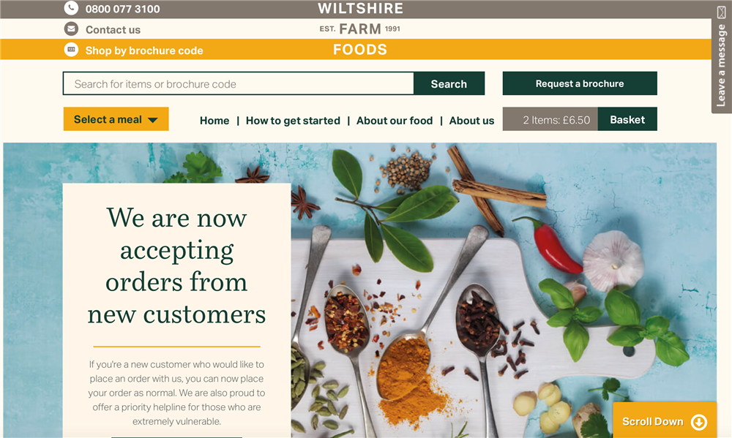Open the Basket
732x438 pixels.
click(x=627, y=119)
